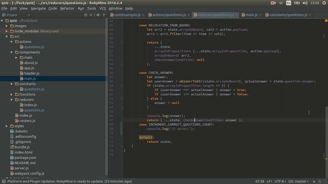Open the Tools menu
Viewport: 328px width, 184px height.
coord(91,9)
